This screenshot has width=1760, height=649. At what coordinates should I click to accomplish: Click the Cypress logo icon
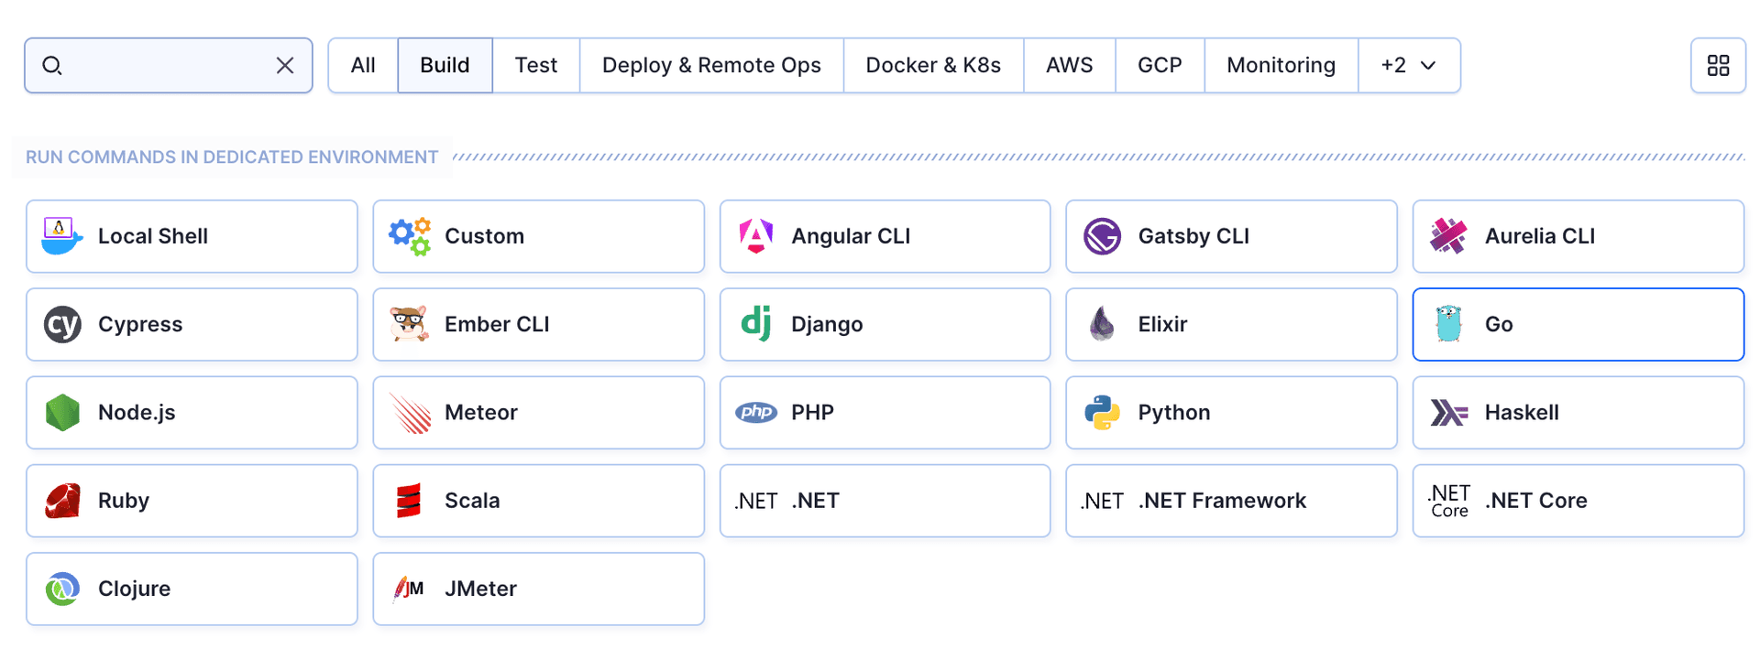[62, 324]
